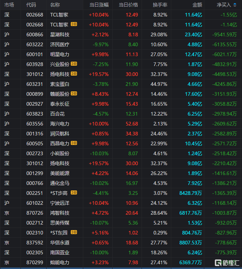Select 索宝蛋白 stock name
This screenshot has height=269, width=242.
click(60, 84)
